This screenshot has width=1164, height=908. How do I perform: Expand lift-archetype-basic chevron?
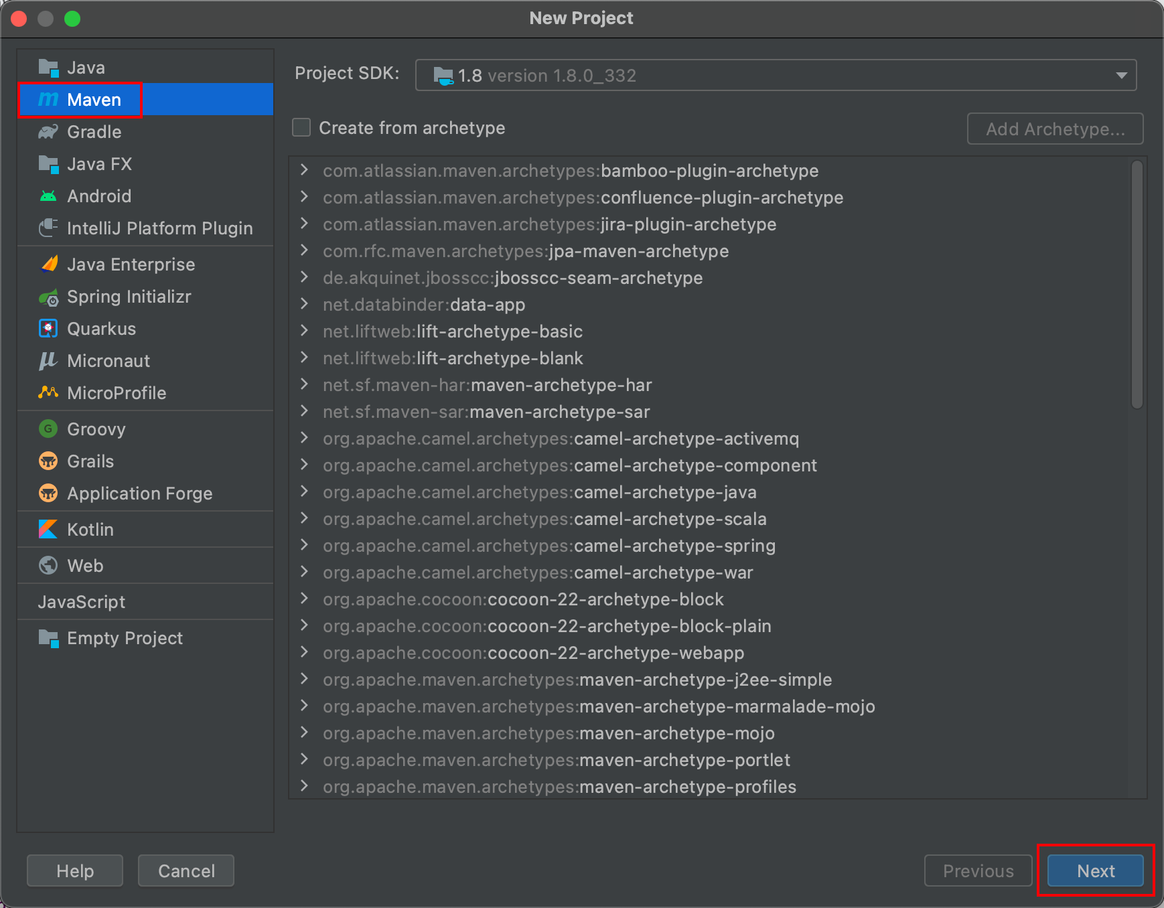pyautogui.click(x=304, y=330)
